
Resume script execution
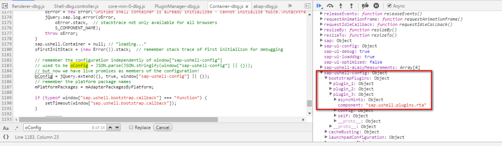pyautogui.click(x=319, y=6)
